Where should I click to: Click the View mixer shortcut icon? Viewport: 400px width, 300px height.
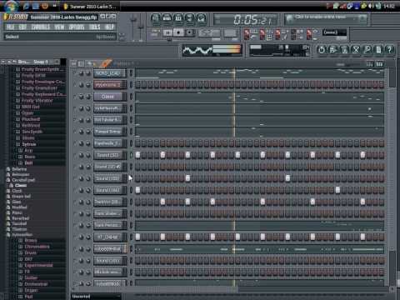[201, 18]
